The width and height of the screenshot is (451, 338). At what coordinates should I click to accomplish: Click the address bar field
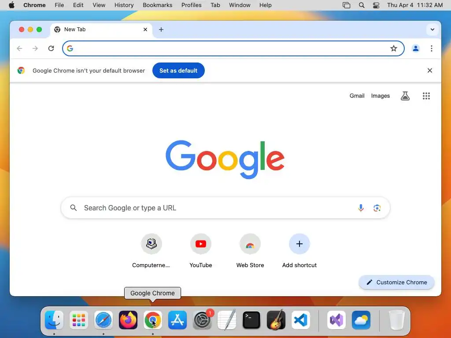point(233,48)
